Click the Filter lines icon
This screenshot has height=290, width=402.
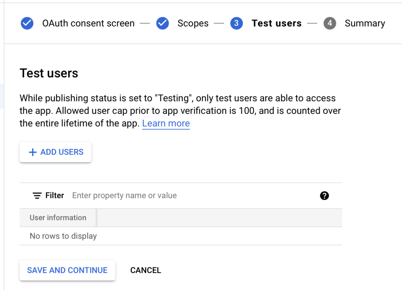tap(37, 195)
